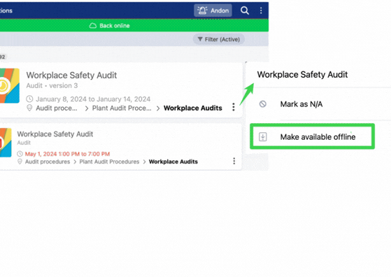Viewport: 391px width, 277px height.
Task: Click the date range January 8, 2024 text
Action: coord(93,99)
